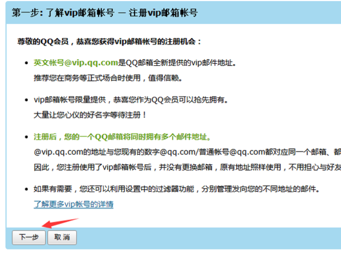The height and width of the screenshot is (258, 341).
Task: Open the 了解更多vip帐号的详情 link
Action: 73,204
